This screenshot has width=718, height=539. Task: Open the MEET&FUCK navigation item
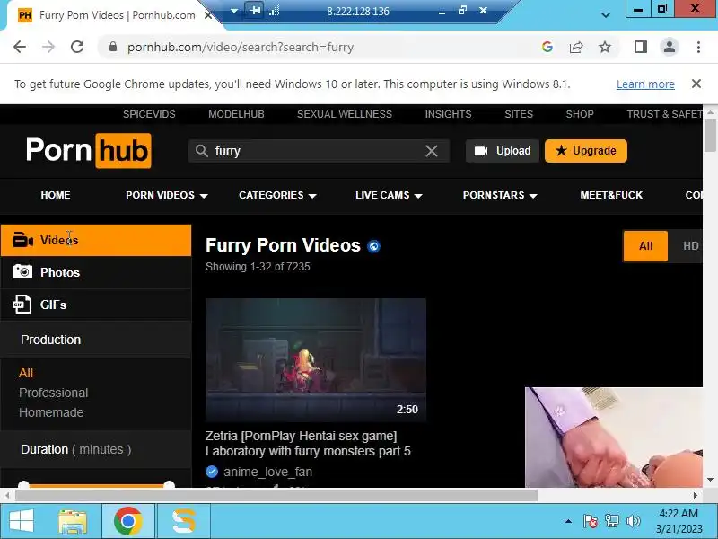[x=611, y=195]
